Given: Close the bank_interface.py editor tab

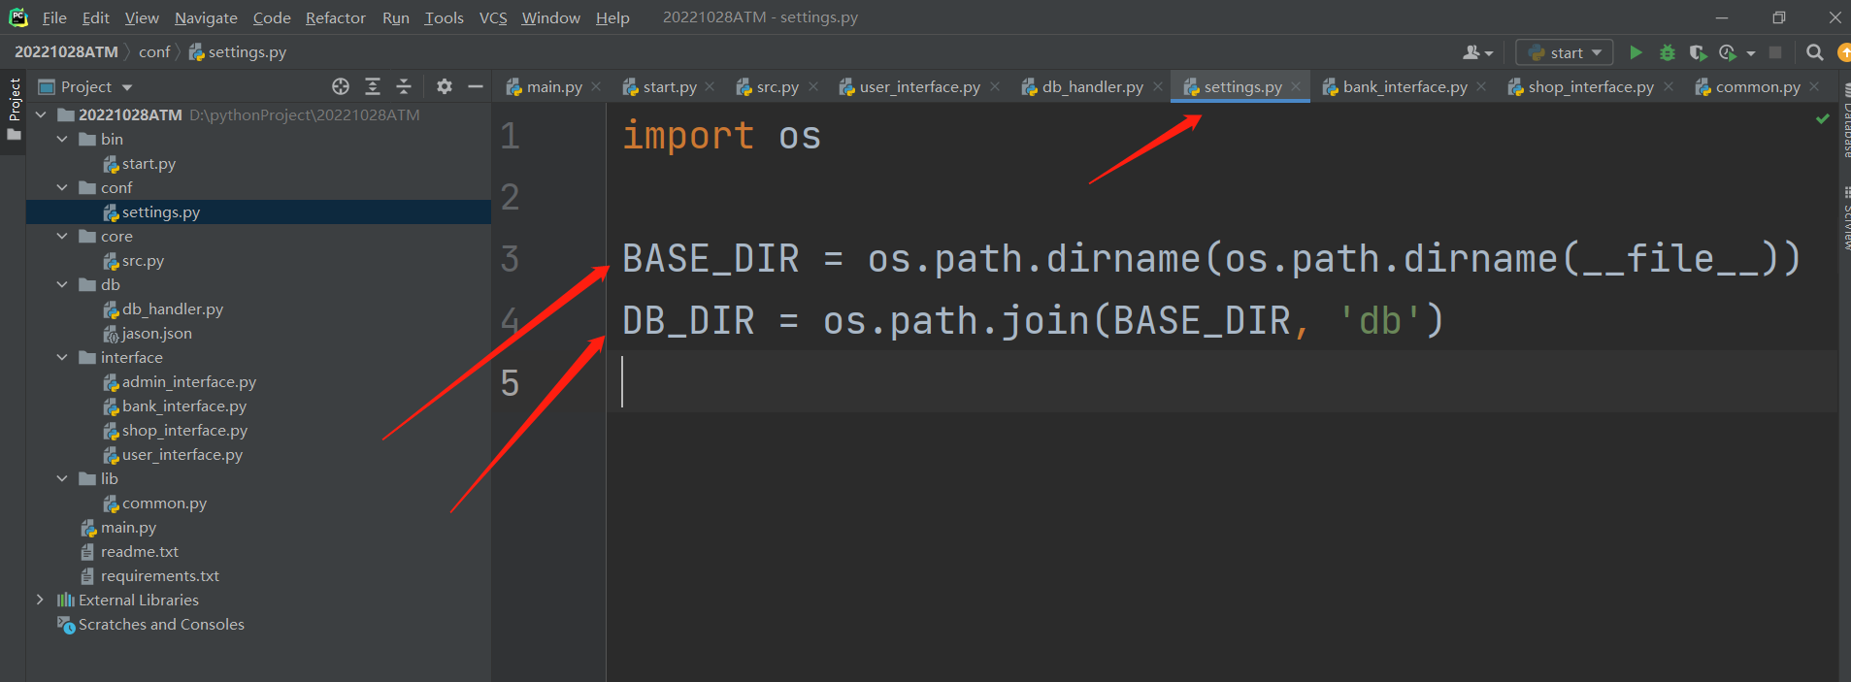Looking at the screenshot, I should 1481,86.
